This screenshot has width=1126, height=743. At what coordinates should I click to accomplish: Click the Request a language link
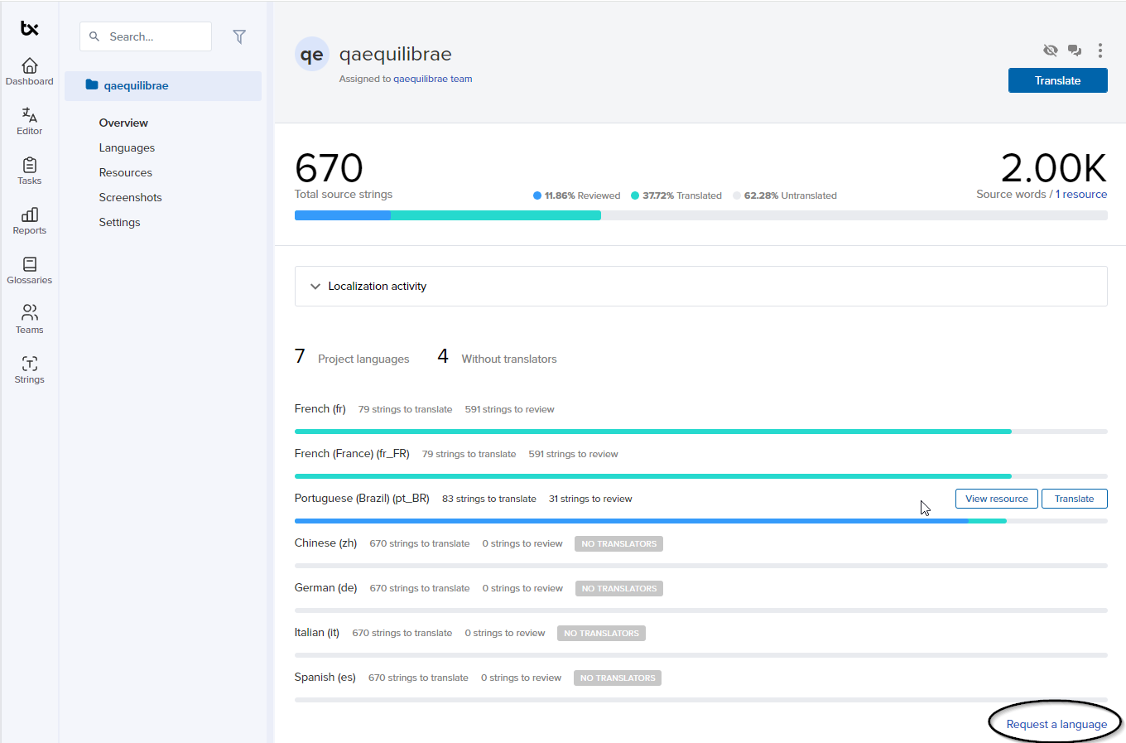(1056, 724)
